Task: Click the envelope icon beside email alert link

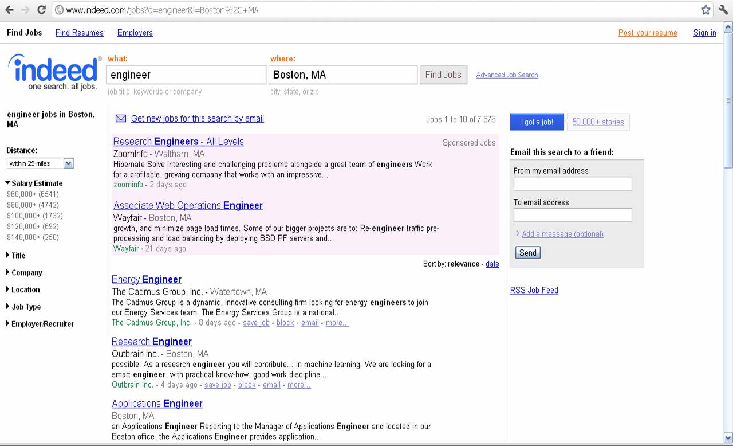Action: pos(121,119)
